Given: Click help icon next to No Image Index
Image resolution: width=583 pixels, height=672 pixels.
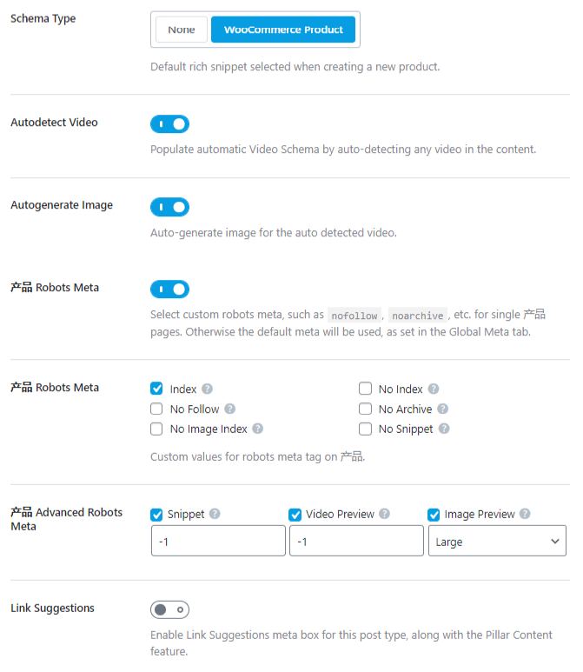Looking at the screenshot, I should point(257,429).
